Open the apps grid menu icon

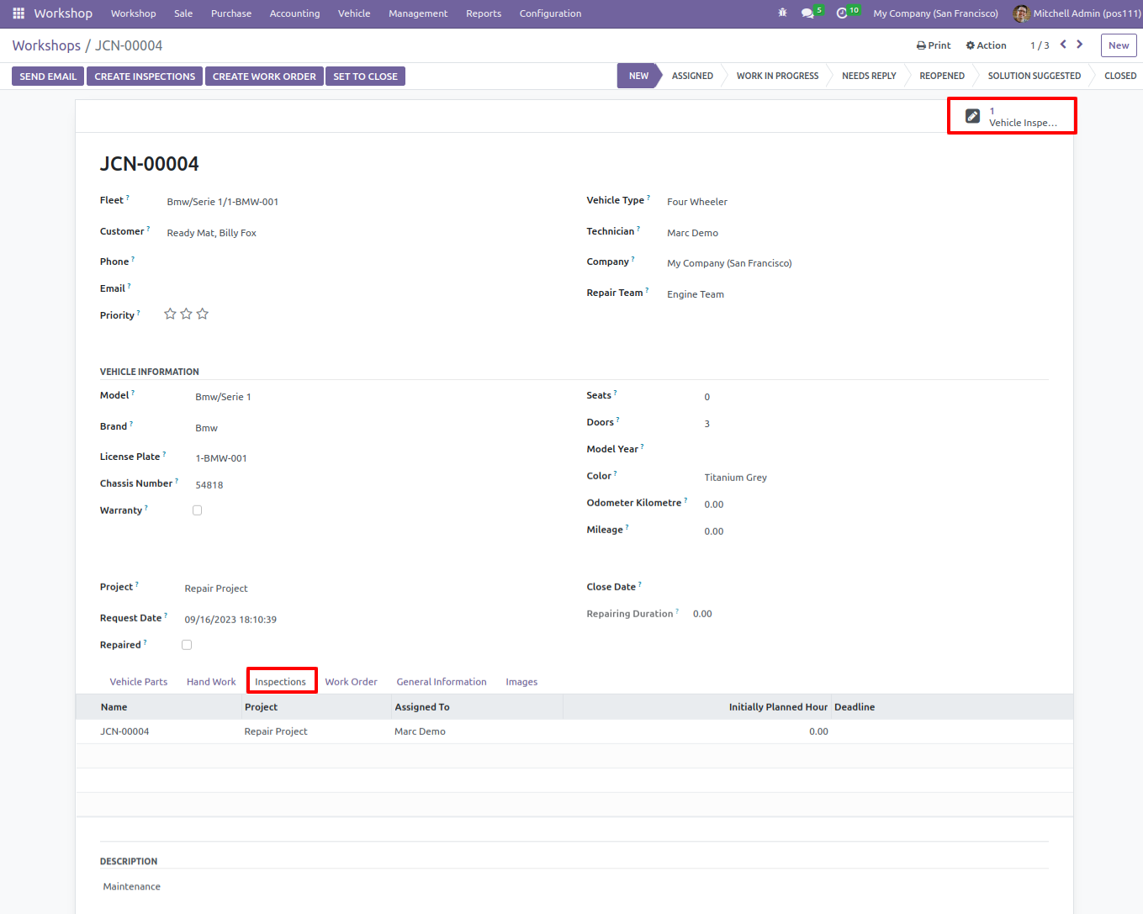coord(19,13)
